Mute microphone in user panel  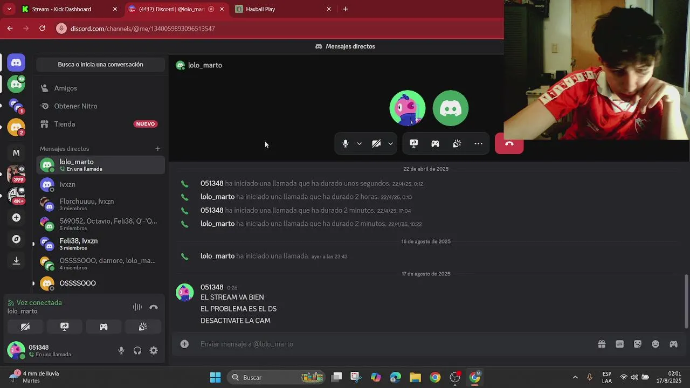[x=121, y=351]
